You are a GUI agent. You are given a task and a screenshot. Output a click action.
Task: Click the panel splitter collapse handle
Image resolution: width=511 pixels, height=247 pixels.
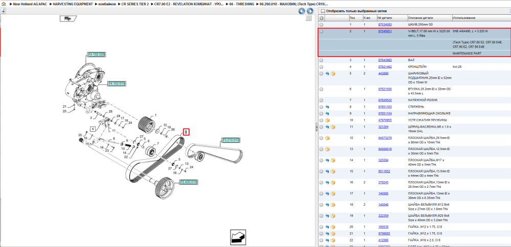click(317, 128)
